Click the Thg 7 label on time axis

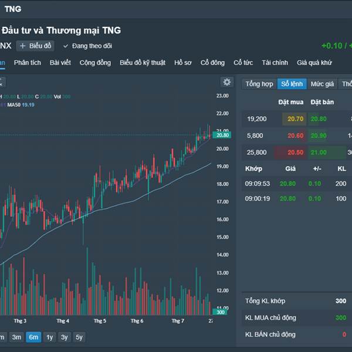coord(178,321)
